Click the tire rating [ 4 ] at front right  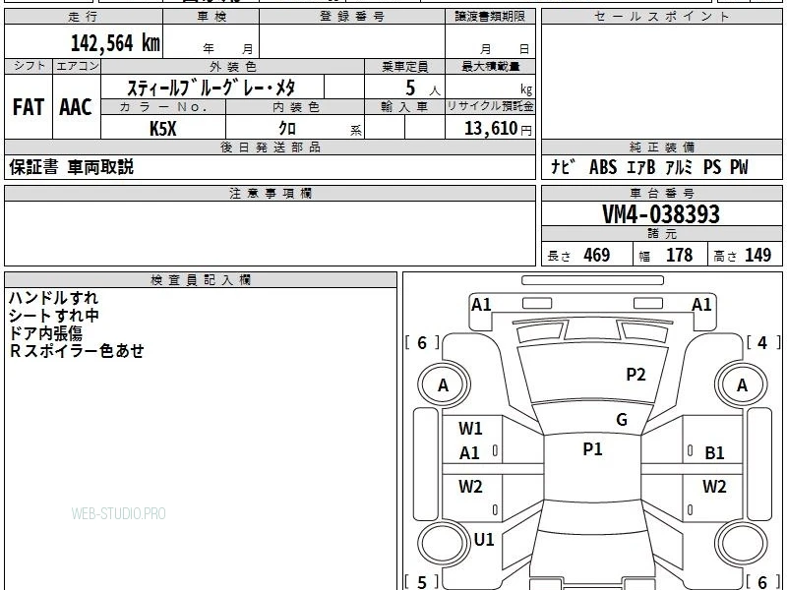point(763,342)
